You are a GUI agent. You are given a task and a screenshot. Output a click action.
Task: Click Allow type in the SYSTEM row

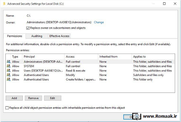(x=15, y=66)
